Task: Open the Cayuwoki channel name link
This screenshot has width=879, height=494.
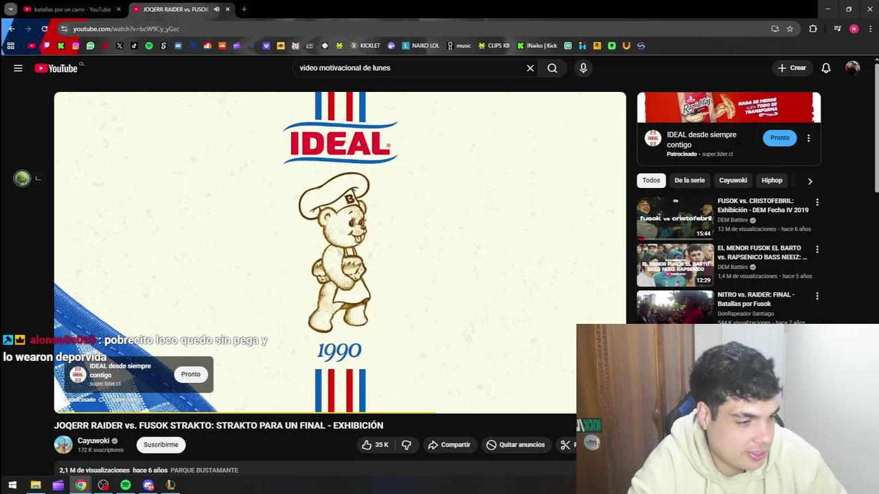Action: point(93,440)
